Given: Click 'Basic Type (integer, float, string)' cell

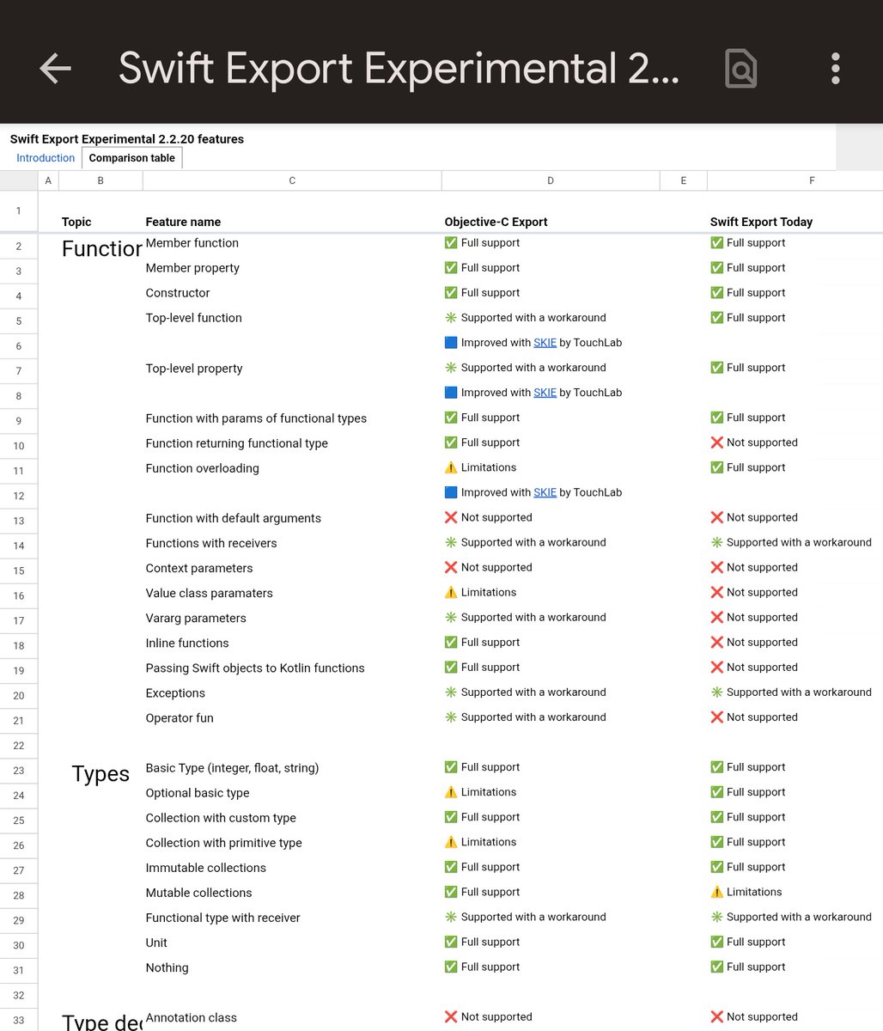Looking at the screenshot, I should [x=232, y=768].
